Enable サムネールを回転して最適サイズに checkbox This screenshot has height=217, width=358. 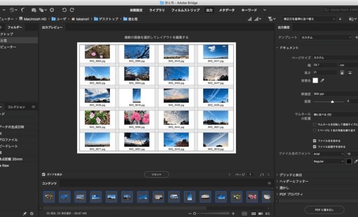315,124
